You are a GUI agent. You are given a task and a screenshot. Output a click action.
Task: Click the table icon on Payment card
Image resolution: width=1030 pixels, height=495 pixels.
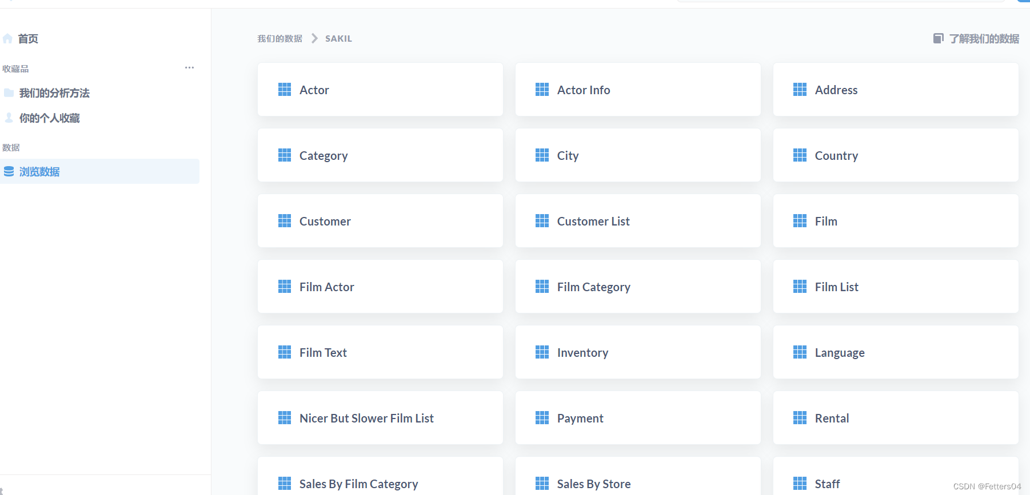[542, 418]
